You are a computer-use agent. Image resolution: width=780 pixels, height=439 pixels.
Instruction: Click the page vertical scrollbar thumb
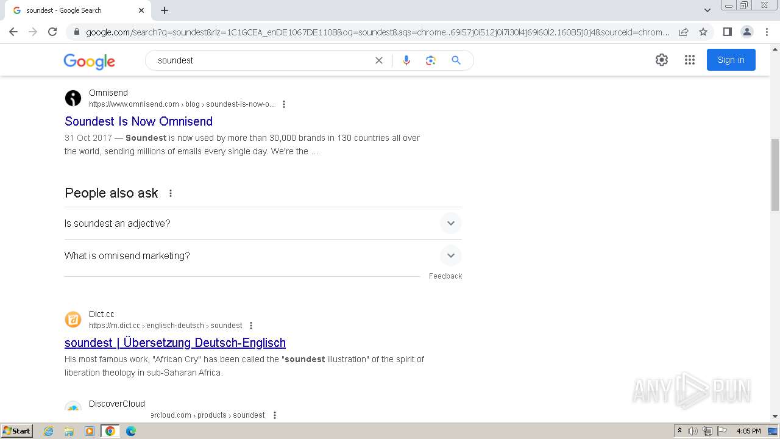(775, 175)
